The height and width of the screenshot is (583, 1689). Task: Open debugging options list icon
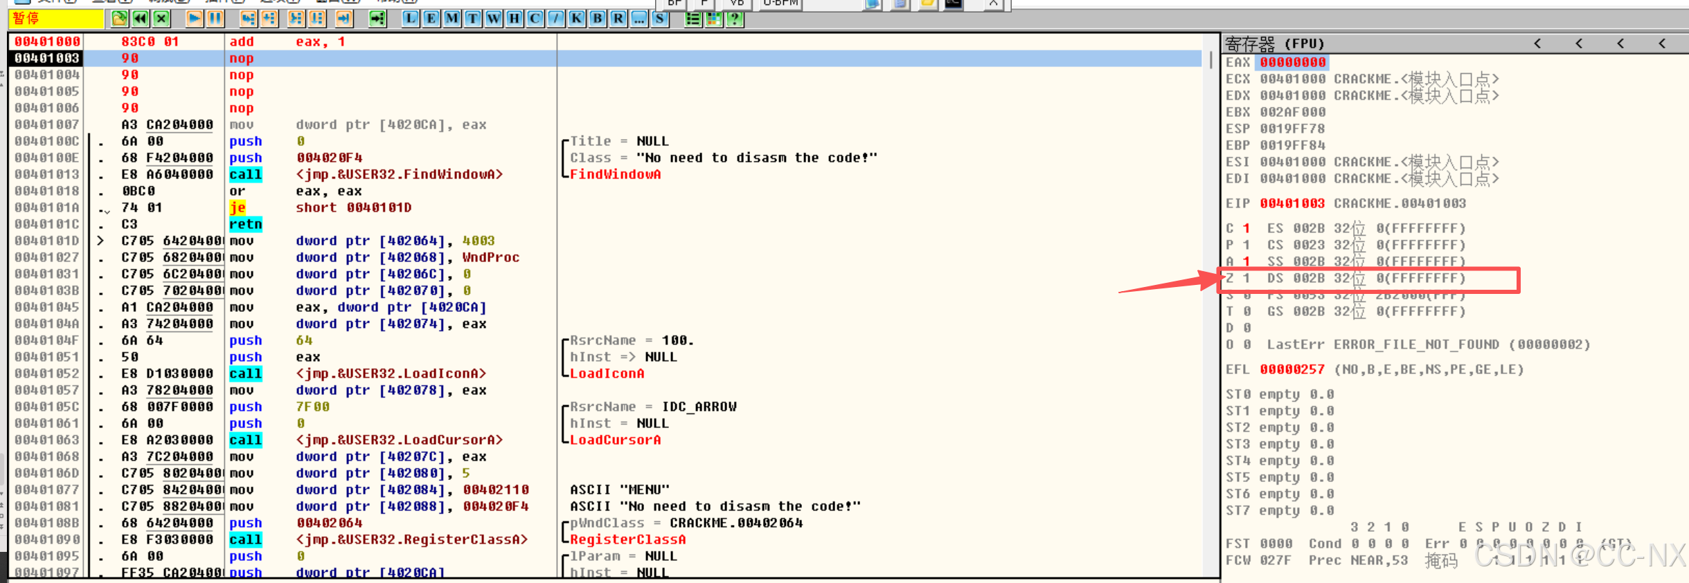692,19
